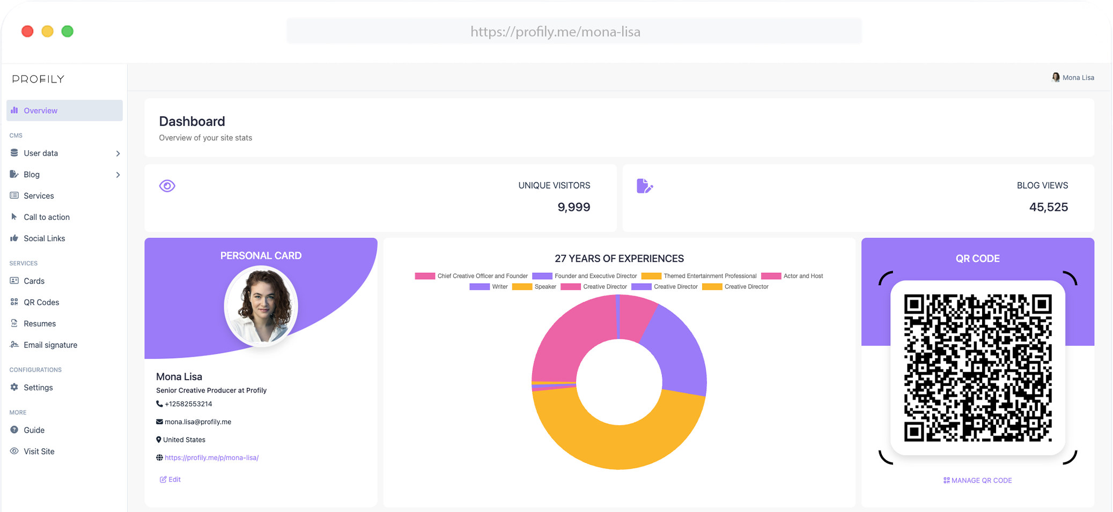Click the Social Links thumbs-up icon
This screenshot has width=1113, height=512.
[x=14, y=238]
